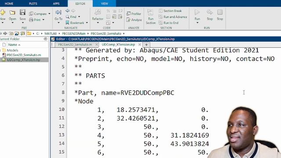Click MATLAB in the address path
Viewport: 281px width, 158px height.
click(50, 33)
